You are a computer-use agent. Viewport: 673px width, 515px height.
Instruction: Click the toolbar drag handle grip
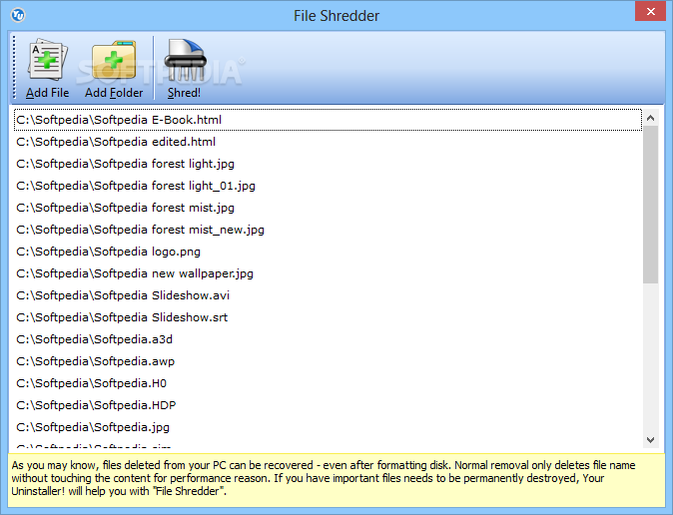coord(14,68)
